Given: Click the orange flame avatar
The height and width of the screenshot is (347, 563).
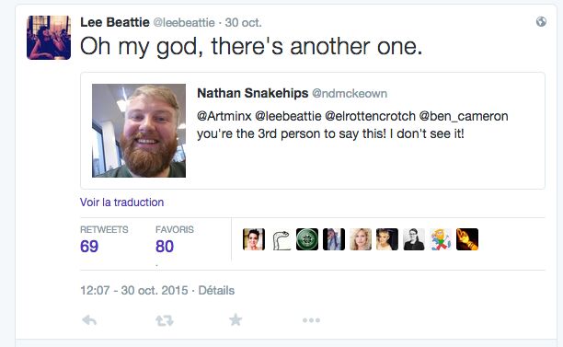Looking at the screenshot, I should tap(467, 239).
